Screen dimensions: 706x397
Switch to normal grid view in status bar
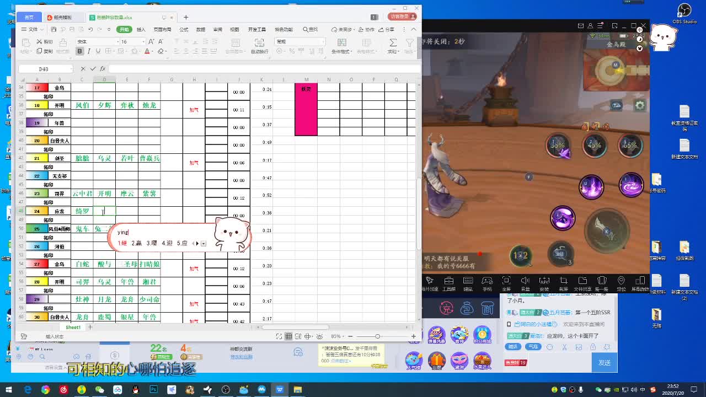pos(288,336)
